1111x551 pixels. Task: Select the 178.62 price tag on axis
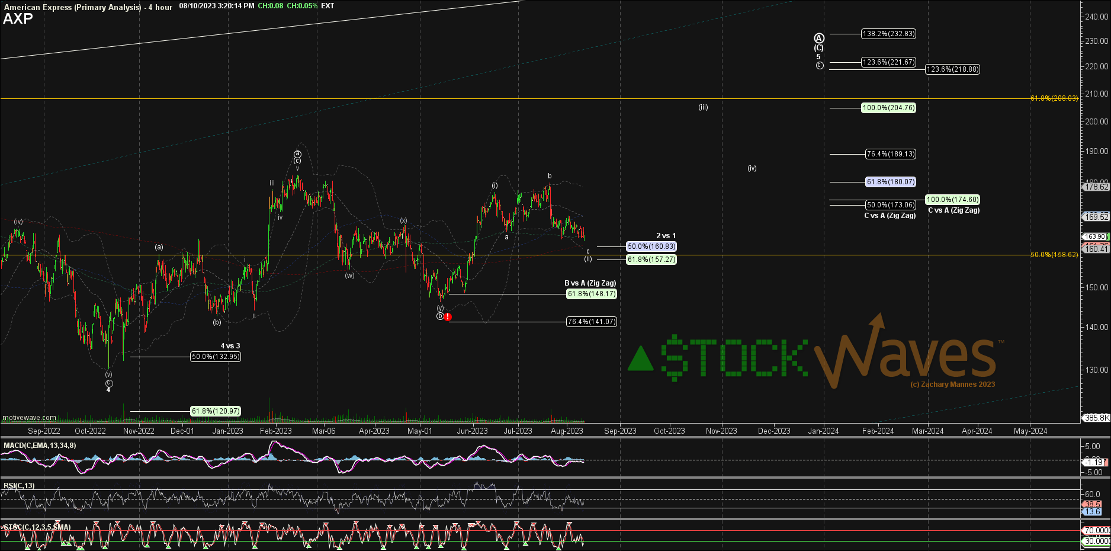[x=1096, y=187]
